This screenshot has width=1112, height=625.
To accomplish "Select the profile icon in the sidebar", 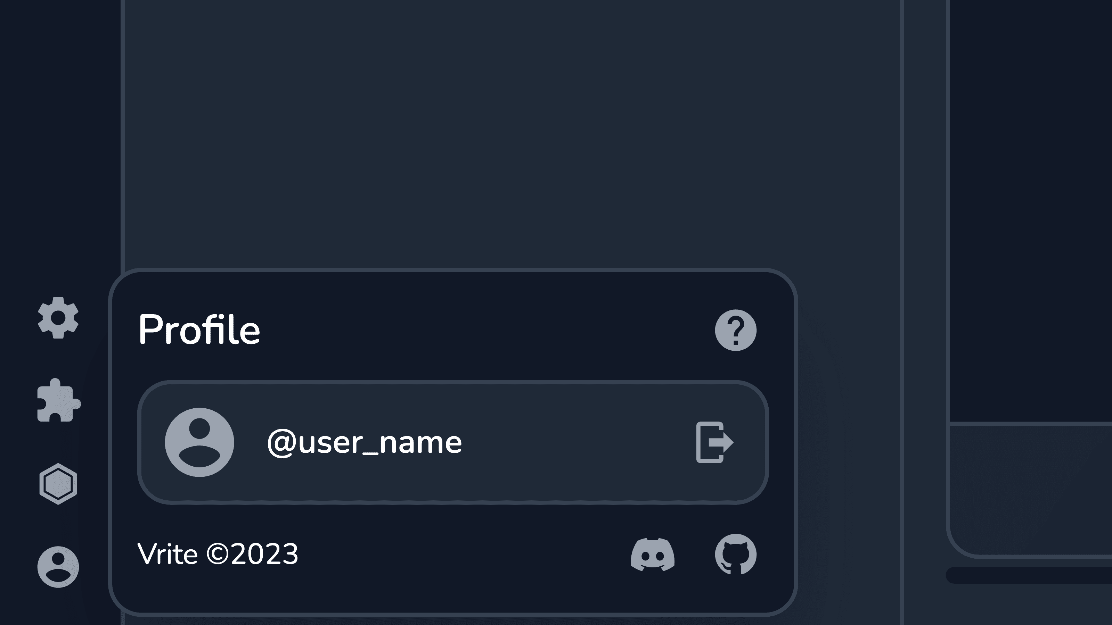I will [58, 567].
